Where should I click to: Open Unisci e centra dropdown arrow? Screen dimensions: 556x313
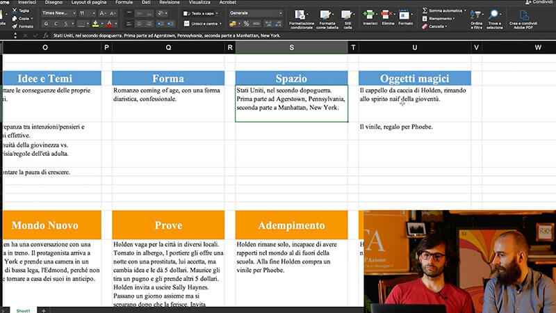click(220, 24)
